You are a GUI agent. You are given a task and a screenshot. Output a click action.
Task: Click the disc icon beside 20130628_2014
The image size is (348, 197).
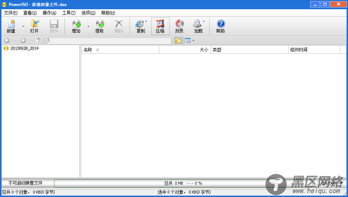coord(6,48)
